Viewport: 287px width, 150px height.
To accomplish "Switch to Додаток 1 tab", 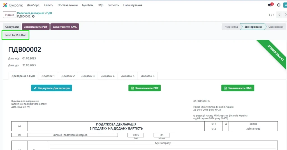I will click(48, 76).
